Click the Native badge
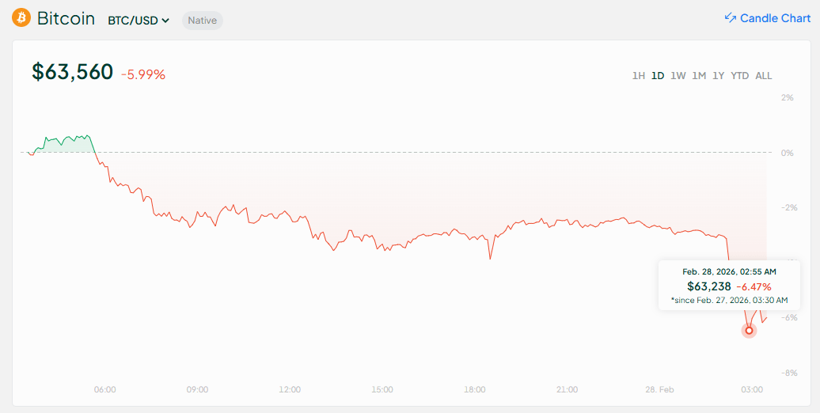Screen dimensions: 820x413 202,20
